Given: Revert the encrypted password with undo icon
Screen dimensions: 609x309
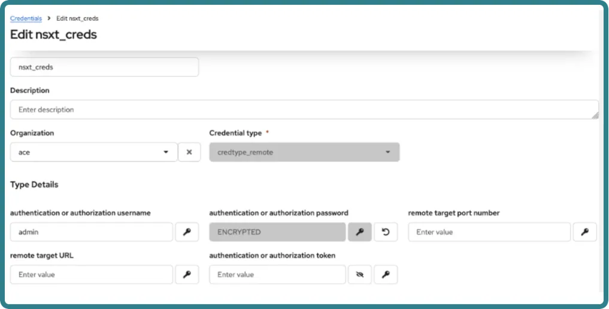Looking at the screenshot, I should [386, 232].
